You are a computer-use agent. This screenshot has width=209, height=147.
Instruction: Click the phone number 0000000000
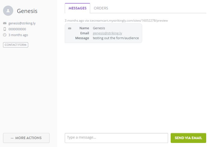(17, 29)
